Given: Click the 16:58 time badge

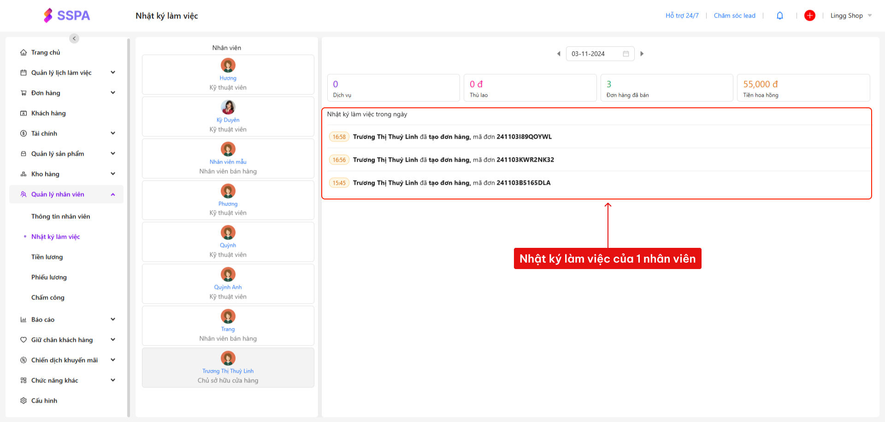Looking at the screenshot, I should pyautogui.click(x=339, y=137).
